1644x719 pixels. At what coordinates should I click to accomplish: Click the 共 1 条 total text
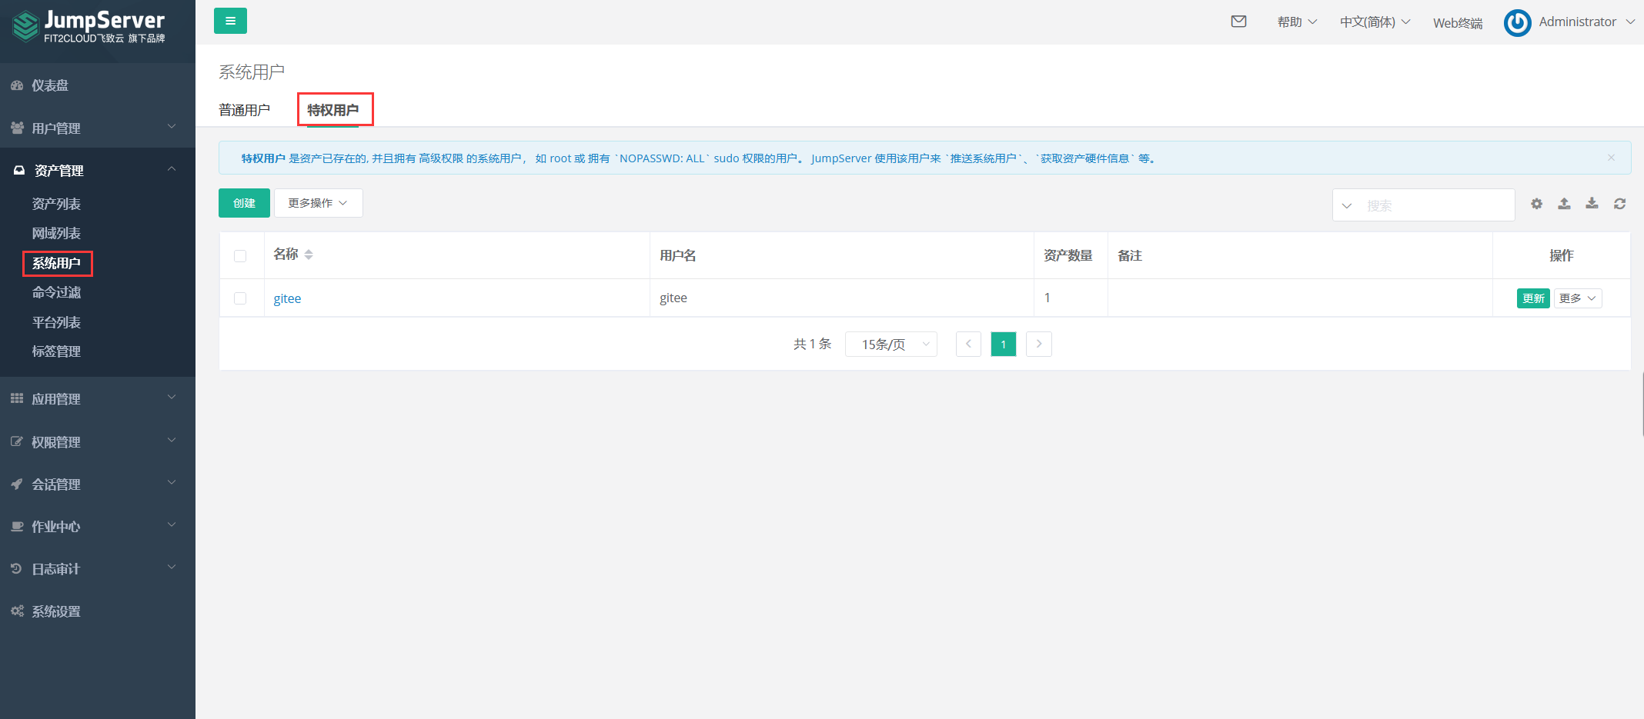coord(812,344)
